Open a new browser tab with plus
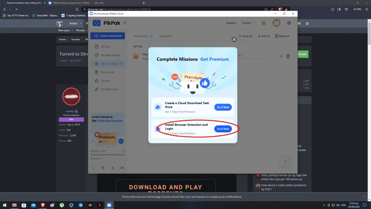Screen dimensions: 371x209 (144, 3)
